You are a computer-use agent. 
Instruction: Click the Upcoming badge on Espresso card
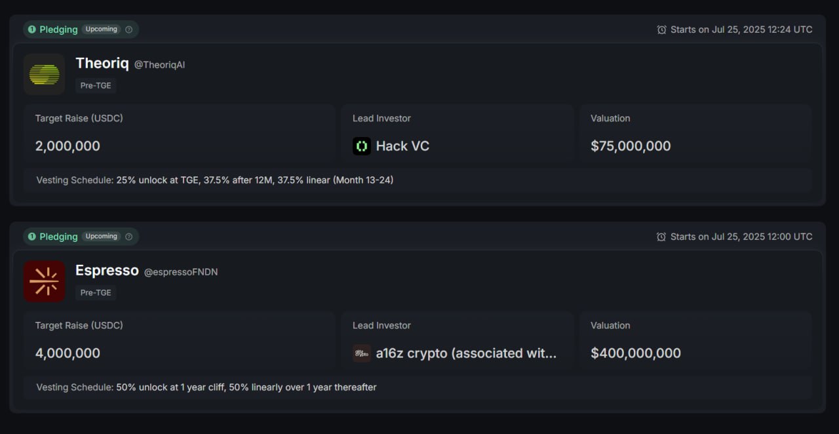point(102,237)
